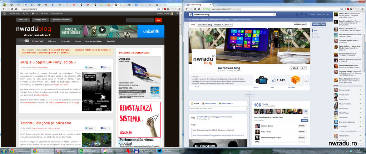Toggle the Liked button on the page

pyautogui.click(x=294, y=68)
